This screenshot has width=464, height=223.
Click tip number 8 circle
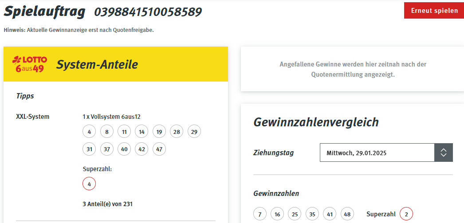(107, 132)
